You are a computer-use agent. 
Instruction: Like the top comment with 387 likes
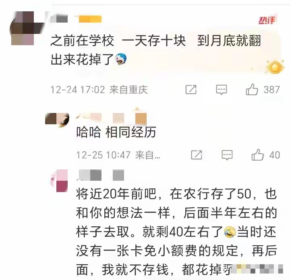click(252, 90)
